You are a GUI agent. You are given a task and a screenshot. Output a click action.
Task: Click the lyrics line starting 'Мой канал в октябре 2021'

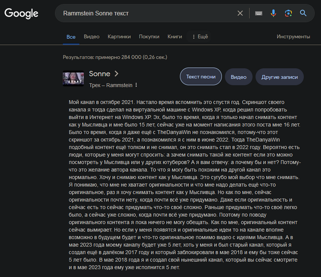tap(176, 102)
